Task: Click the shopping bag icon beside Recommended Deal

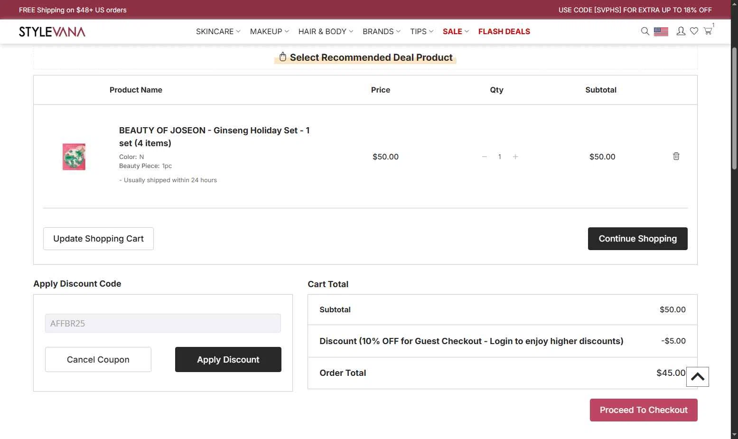Action: [x=283, y=57]
